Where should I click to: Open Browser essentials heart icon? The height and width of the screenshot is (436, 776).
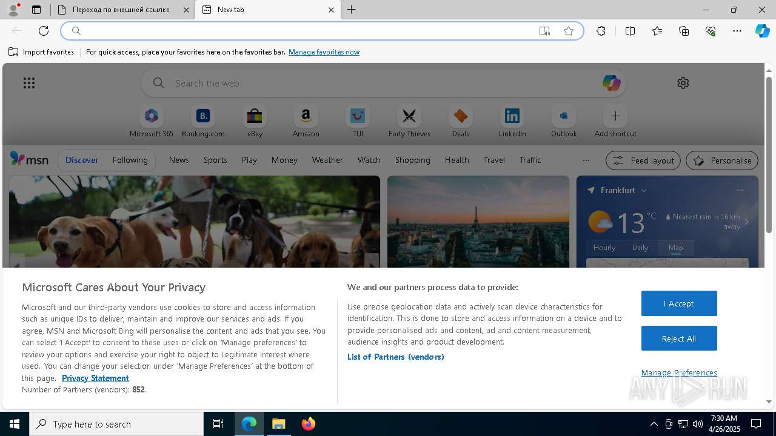[x=711, y=31]
